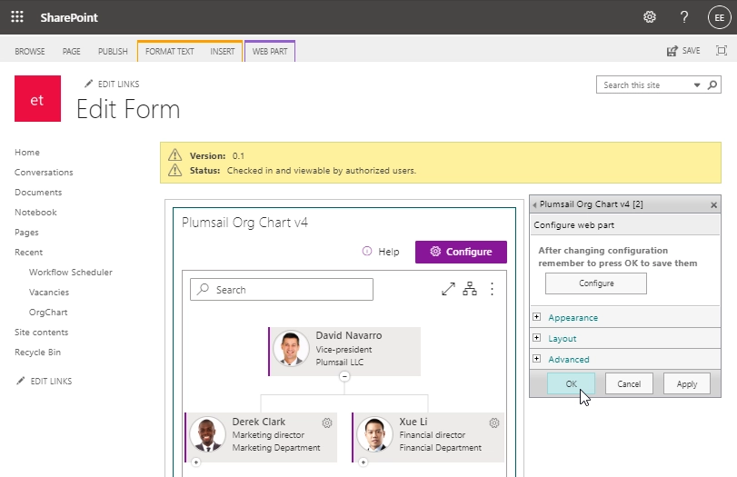This screenshot has height=477, width=737.
Task: Open the SharePoint app launcher grid
Action: click(17, 17)
